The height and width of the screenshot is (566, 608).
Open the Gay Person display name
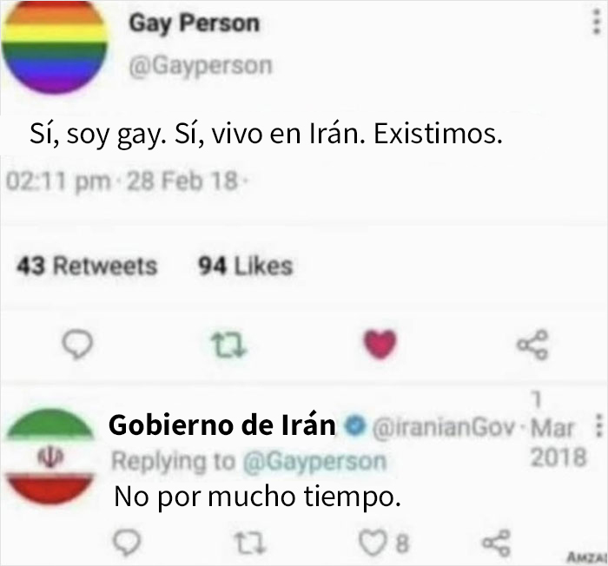(195, 23)
